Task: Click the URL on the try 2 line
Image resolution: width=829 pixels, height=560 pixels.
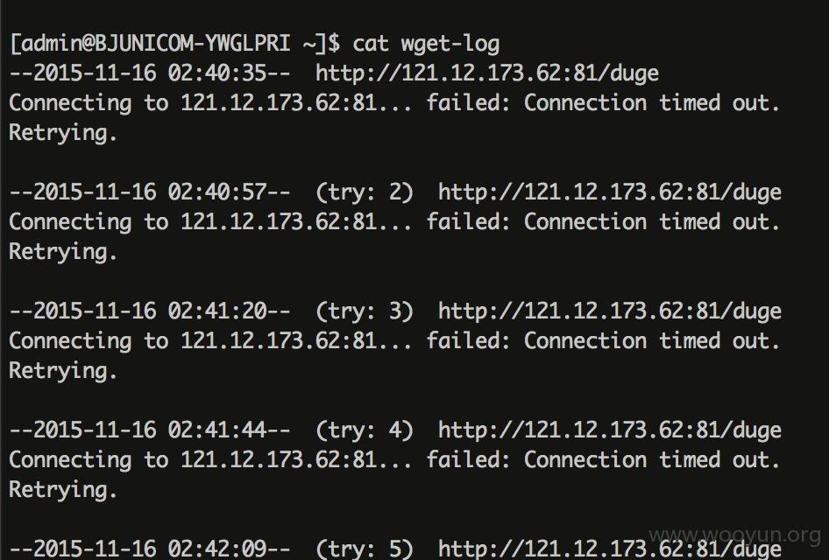Action: (x=610, y=192)
